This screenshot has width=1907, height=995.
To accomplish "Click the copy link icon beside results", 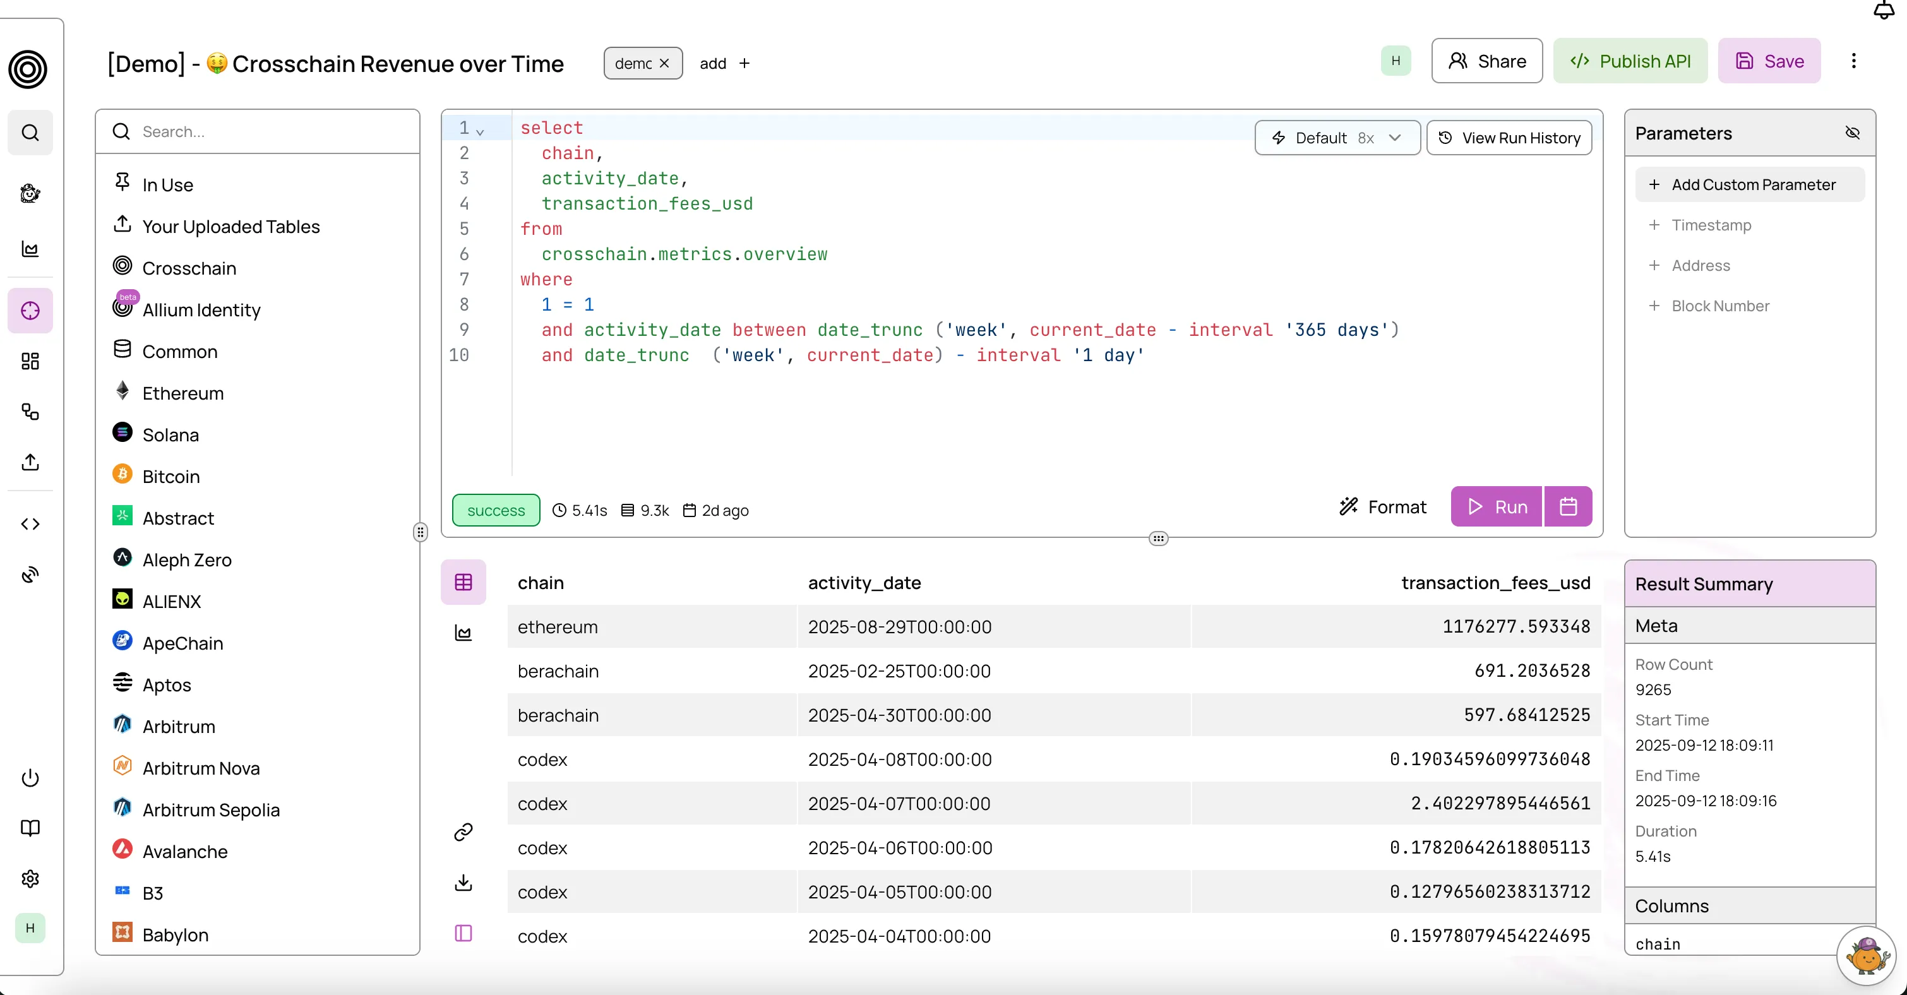I will pos(463,832).
